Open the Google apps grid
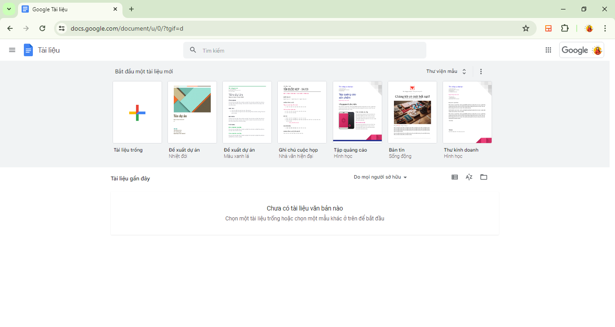This screenshot has width=615, height=327. [548, 50]
